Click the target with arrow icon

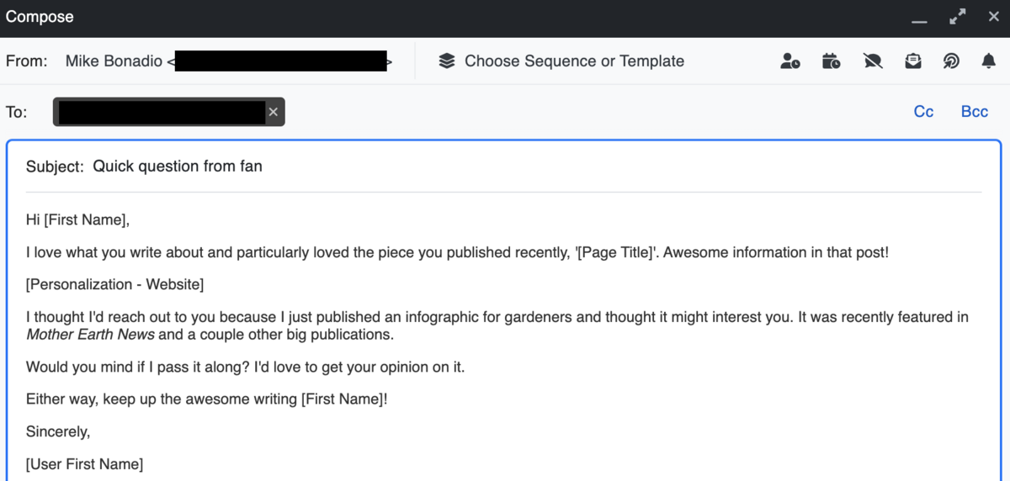(952, 61)
